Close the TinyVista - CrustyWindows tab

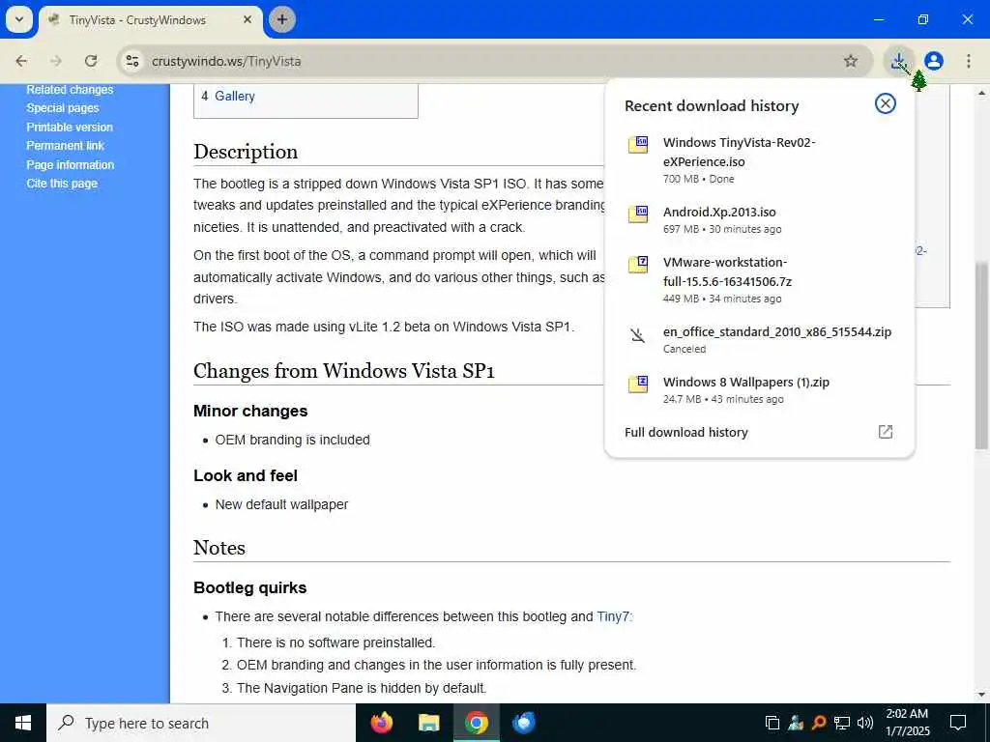(x=247, y=19)
